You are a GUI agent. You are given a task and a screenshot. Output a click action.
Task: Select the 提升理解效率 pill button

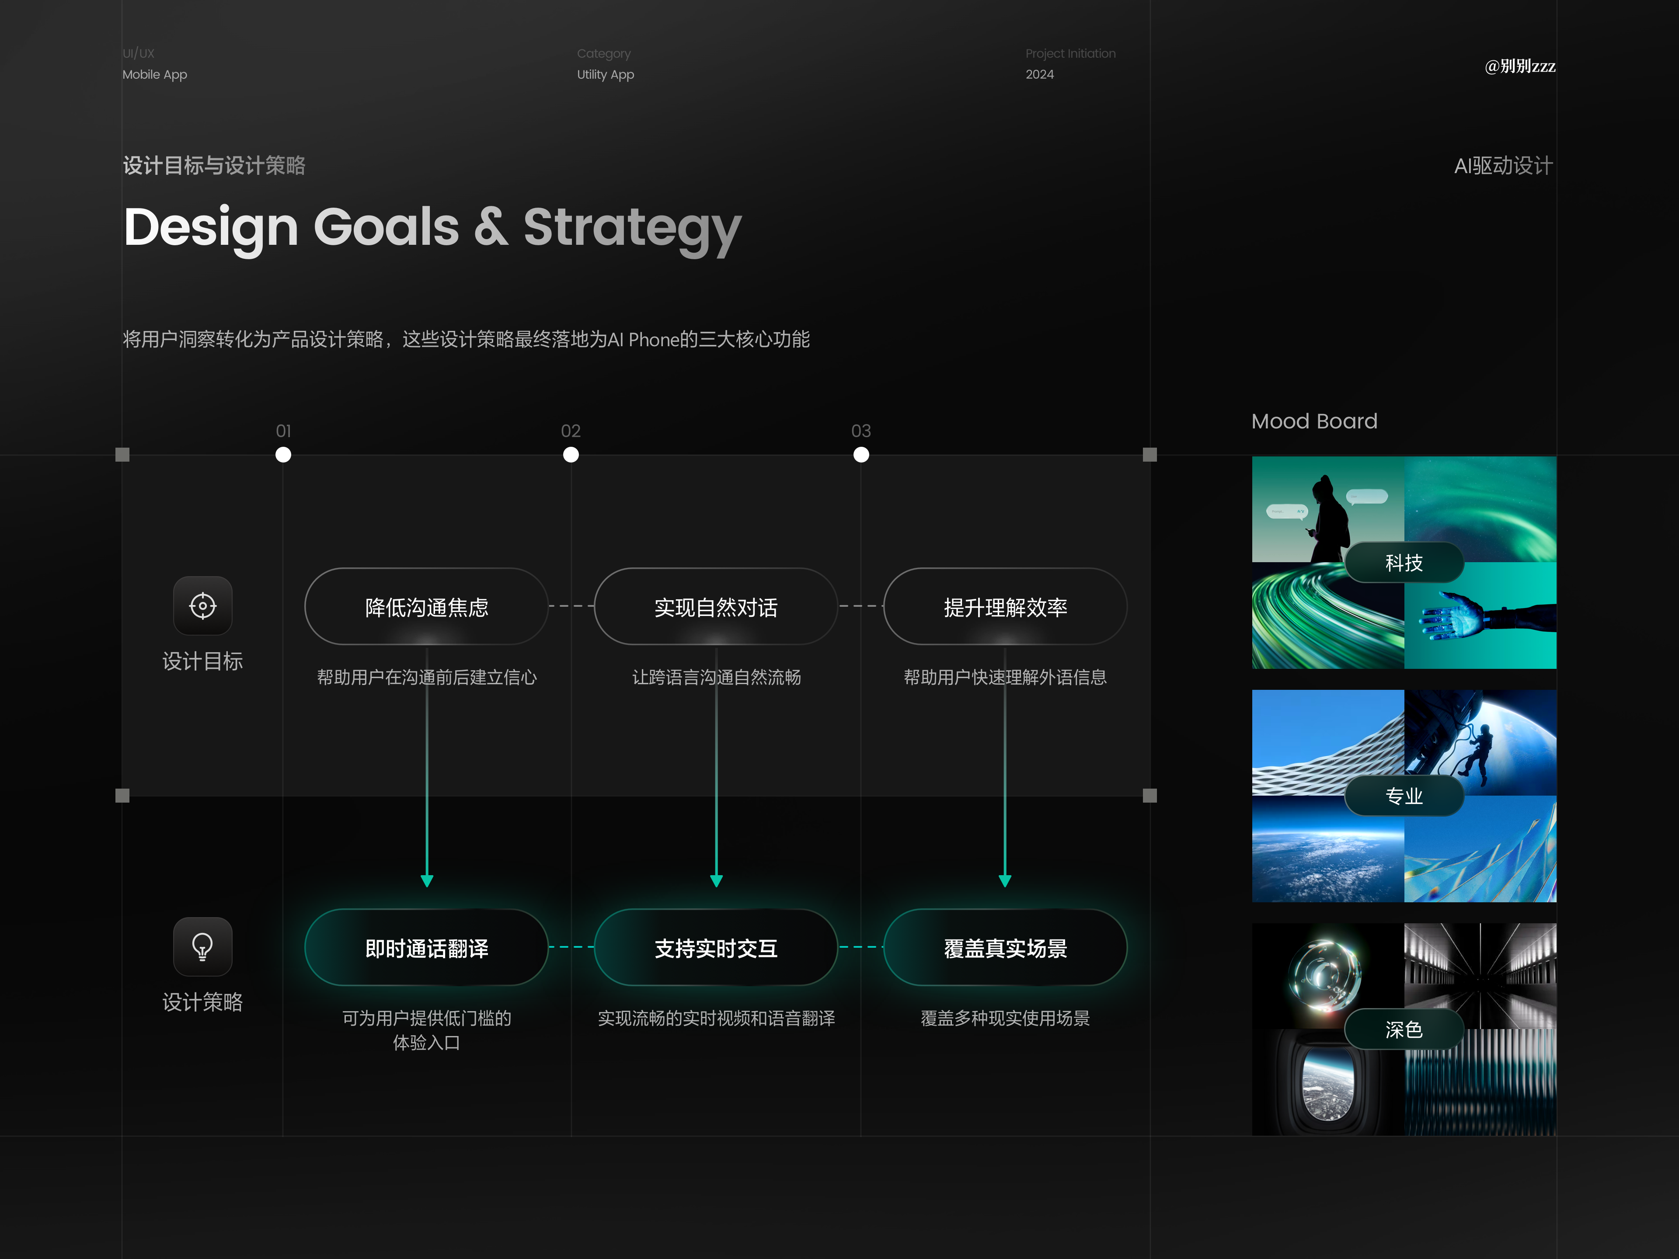1005,606
